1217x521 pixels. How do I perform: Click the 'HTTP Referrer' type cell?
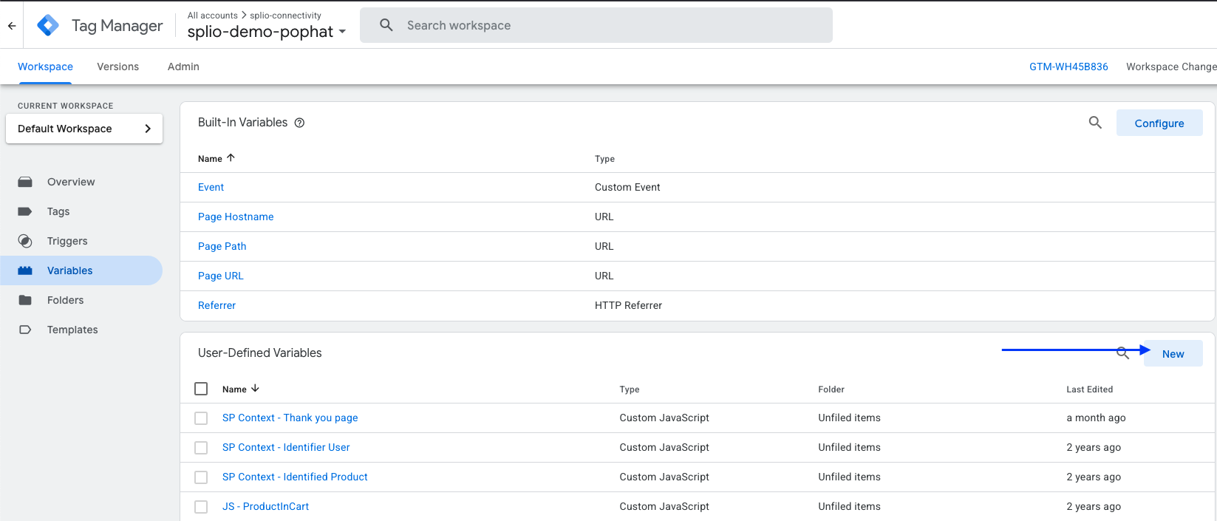(x=628, y=305)
